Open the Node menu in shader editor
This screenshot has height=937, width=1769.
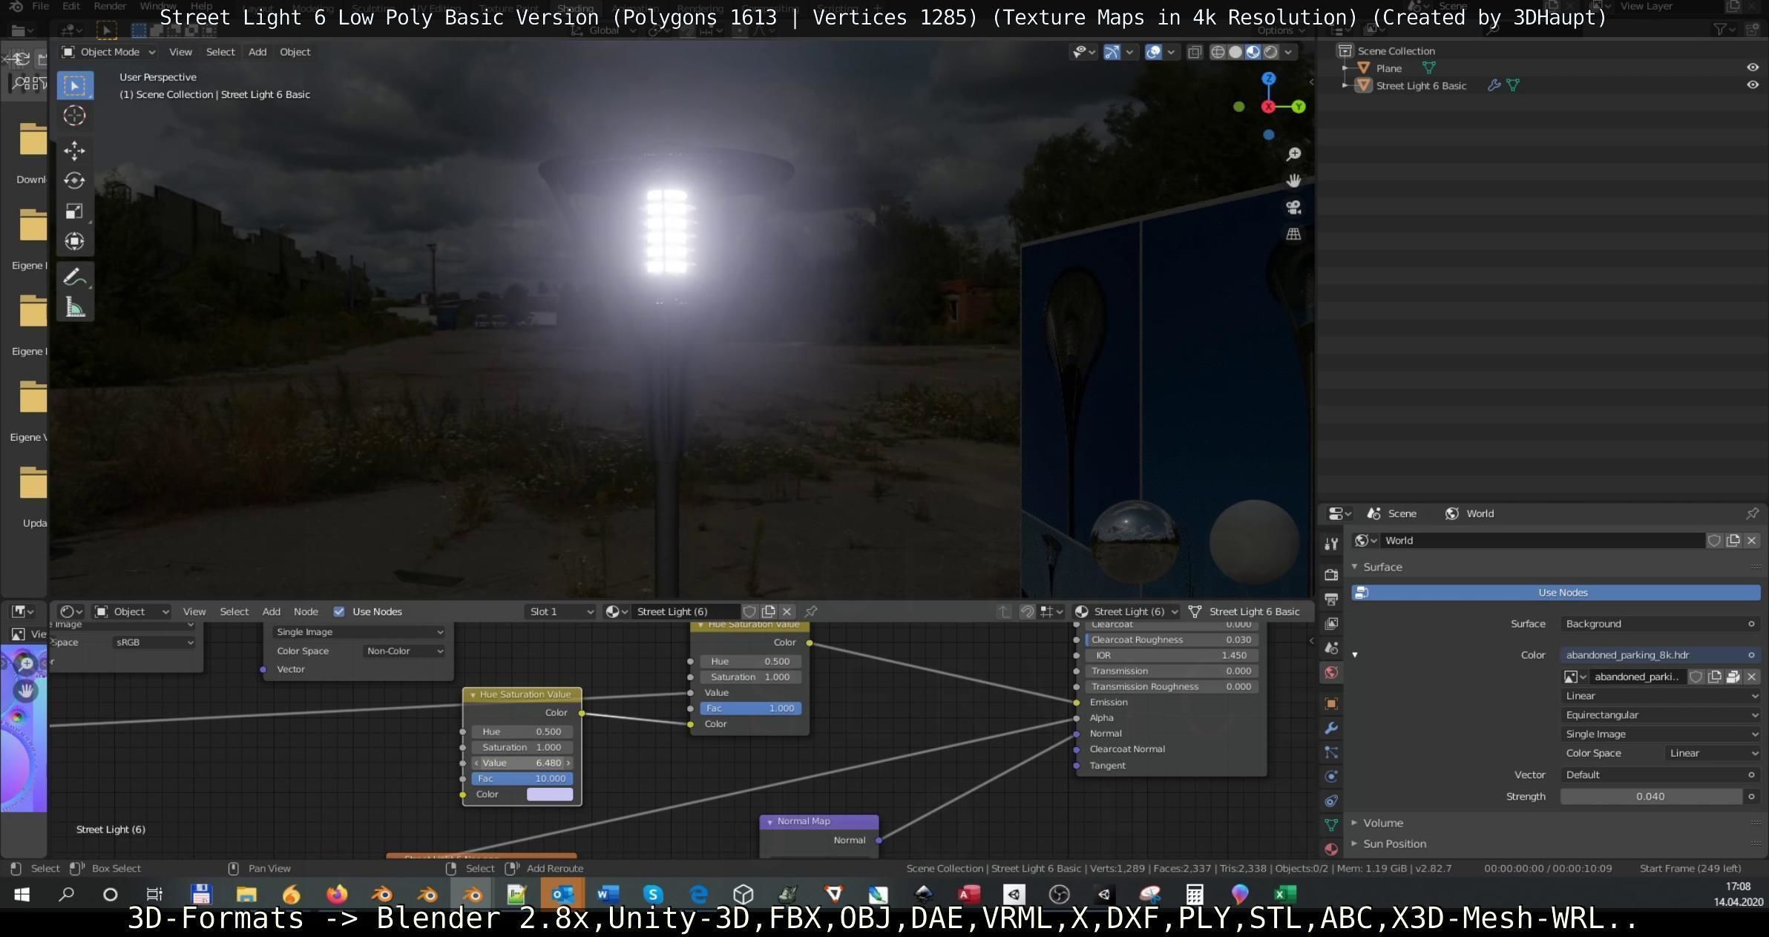(x=306, y=611)
